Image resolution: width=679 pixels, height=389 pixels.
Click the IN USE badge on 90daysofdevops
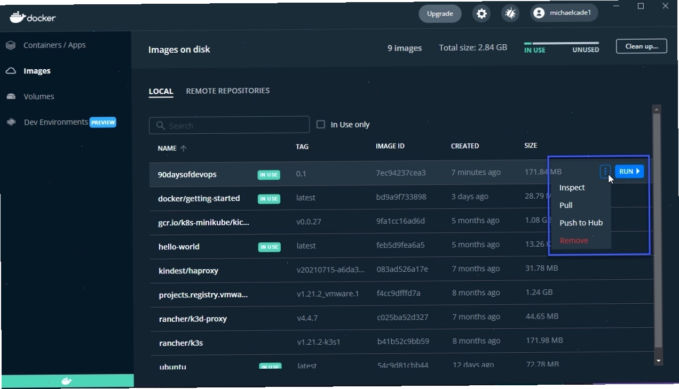point(269,175)
